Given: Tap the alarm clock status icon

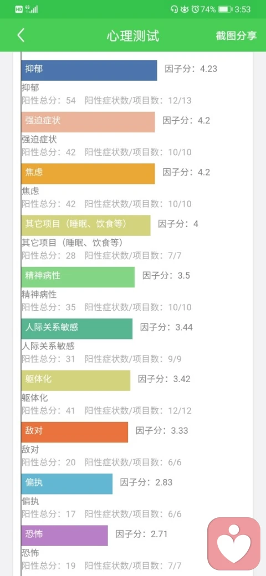Looking at the screenshot, I should [196, 9].
